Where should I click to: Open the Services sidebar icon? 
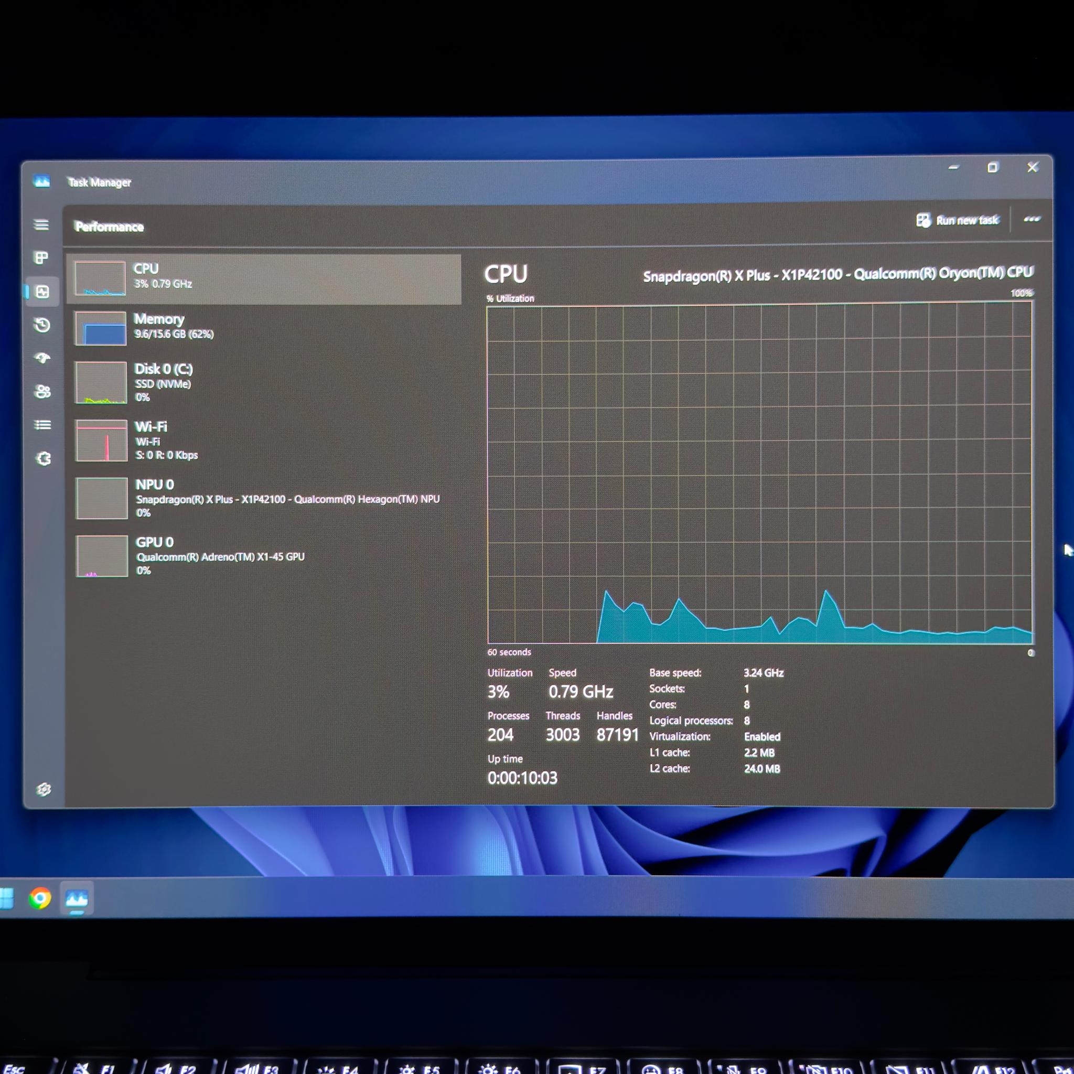coord(44,459)
